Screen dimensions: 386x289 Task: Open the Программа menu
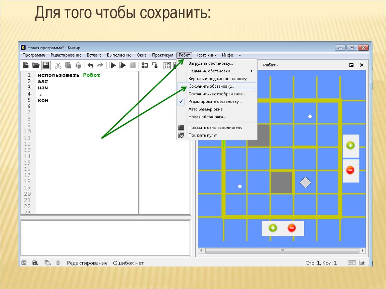tap(34, 55)
